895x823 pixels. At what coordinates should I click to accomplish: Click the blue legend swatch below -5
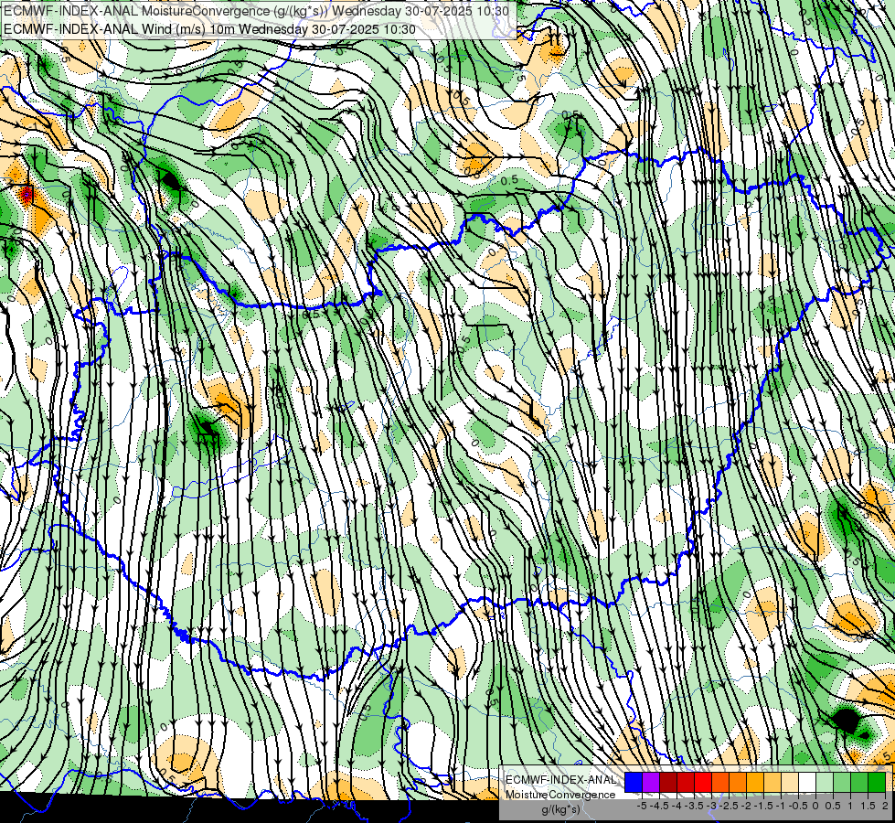[634, 783]
